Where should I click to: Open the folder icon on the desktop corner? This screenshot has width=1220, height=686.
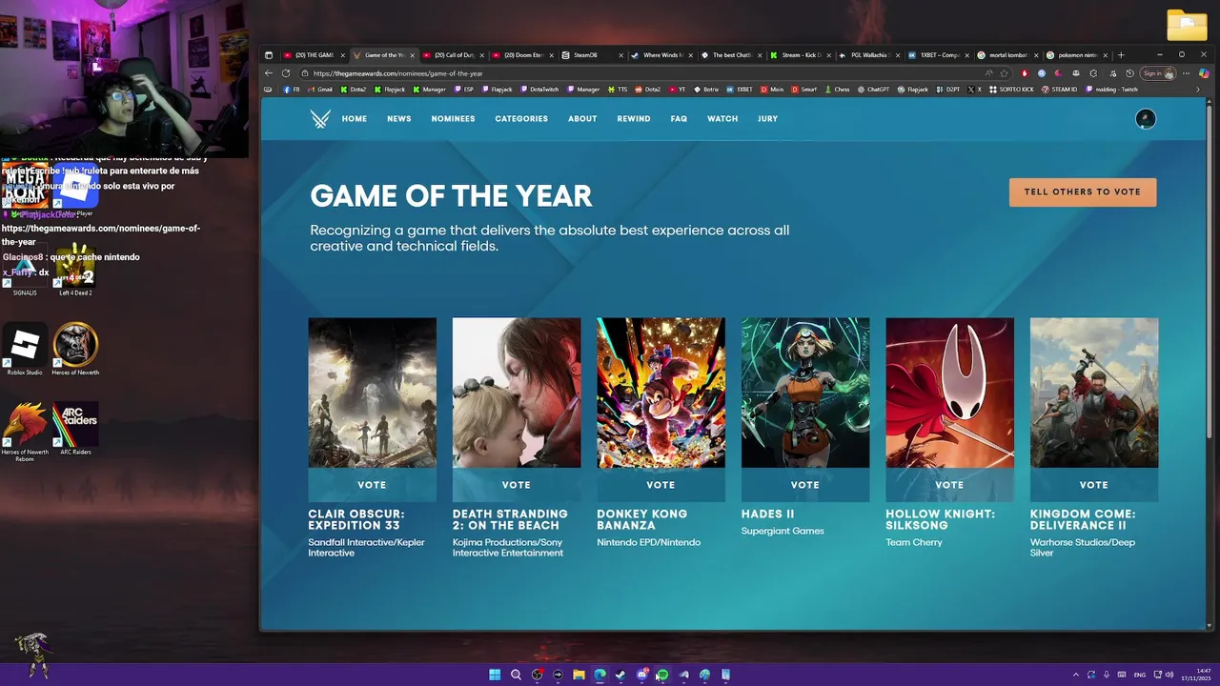pos(1187,25)
